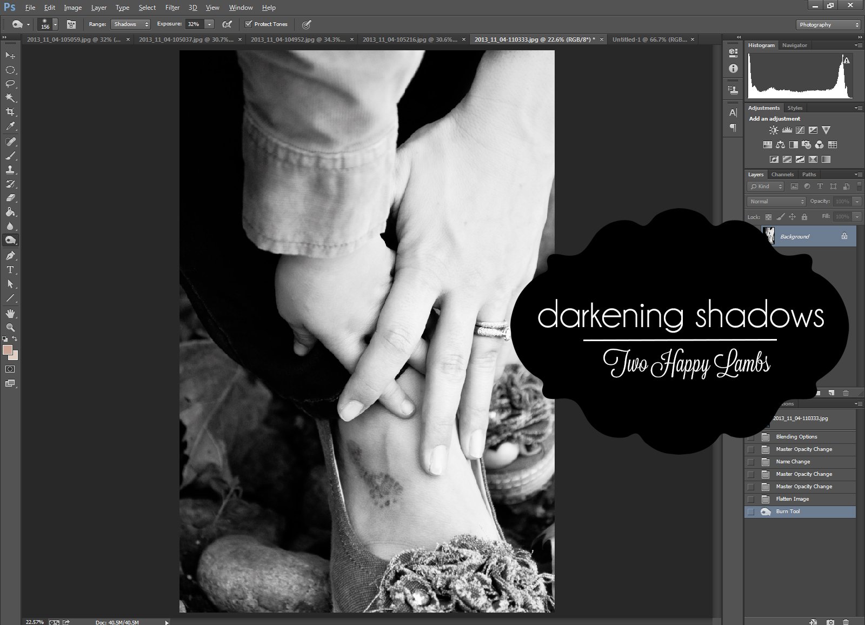Choose the Clone Stamp tool
Viewport: 865px width, 625px height.
click(10, 170)
